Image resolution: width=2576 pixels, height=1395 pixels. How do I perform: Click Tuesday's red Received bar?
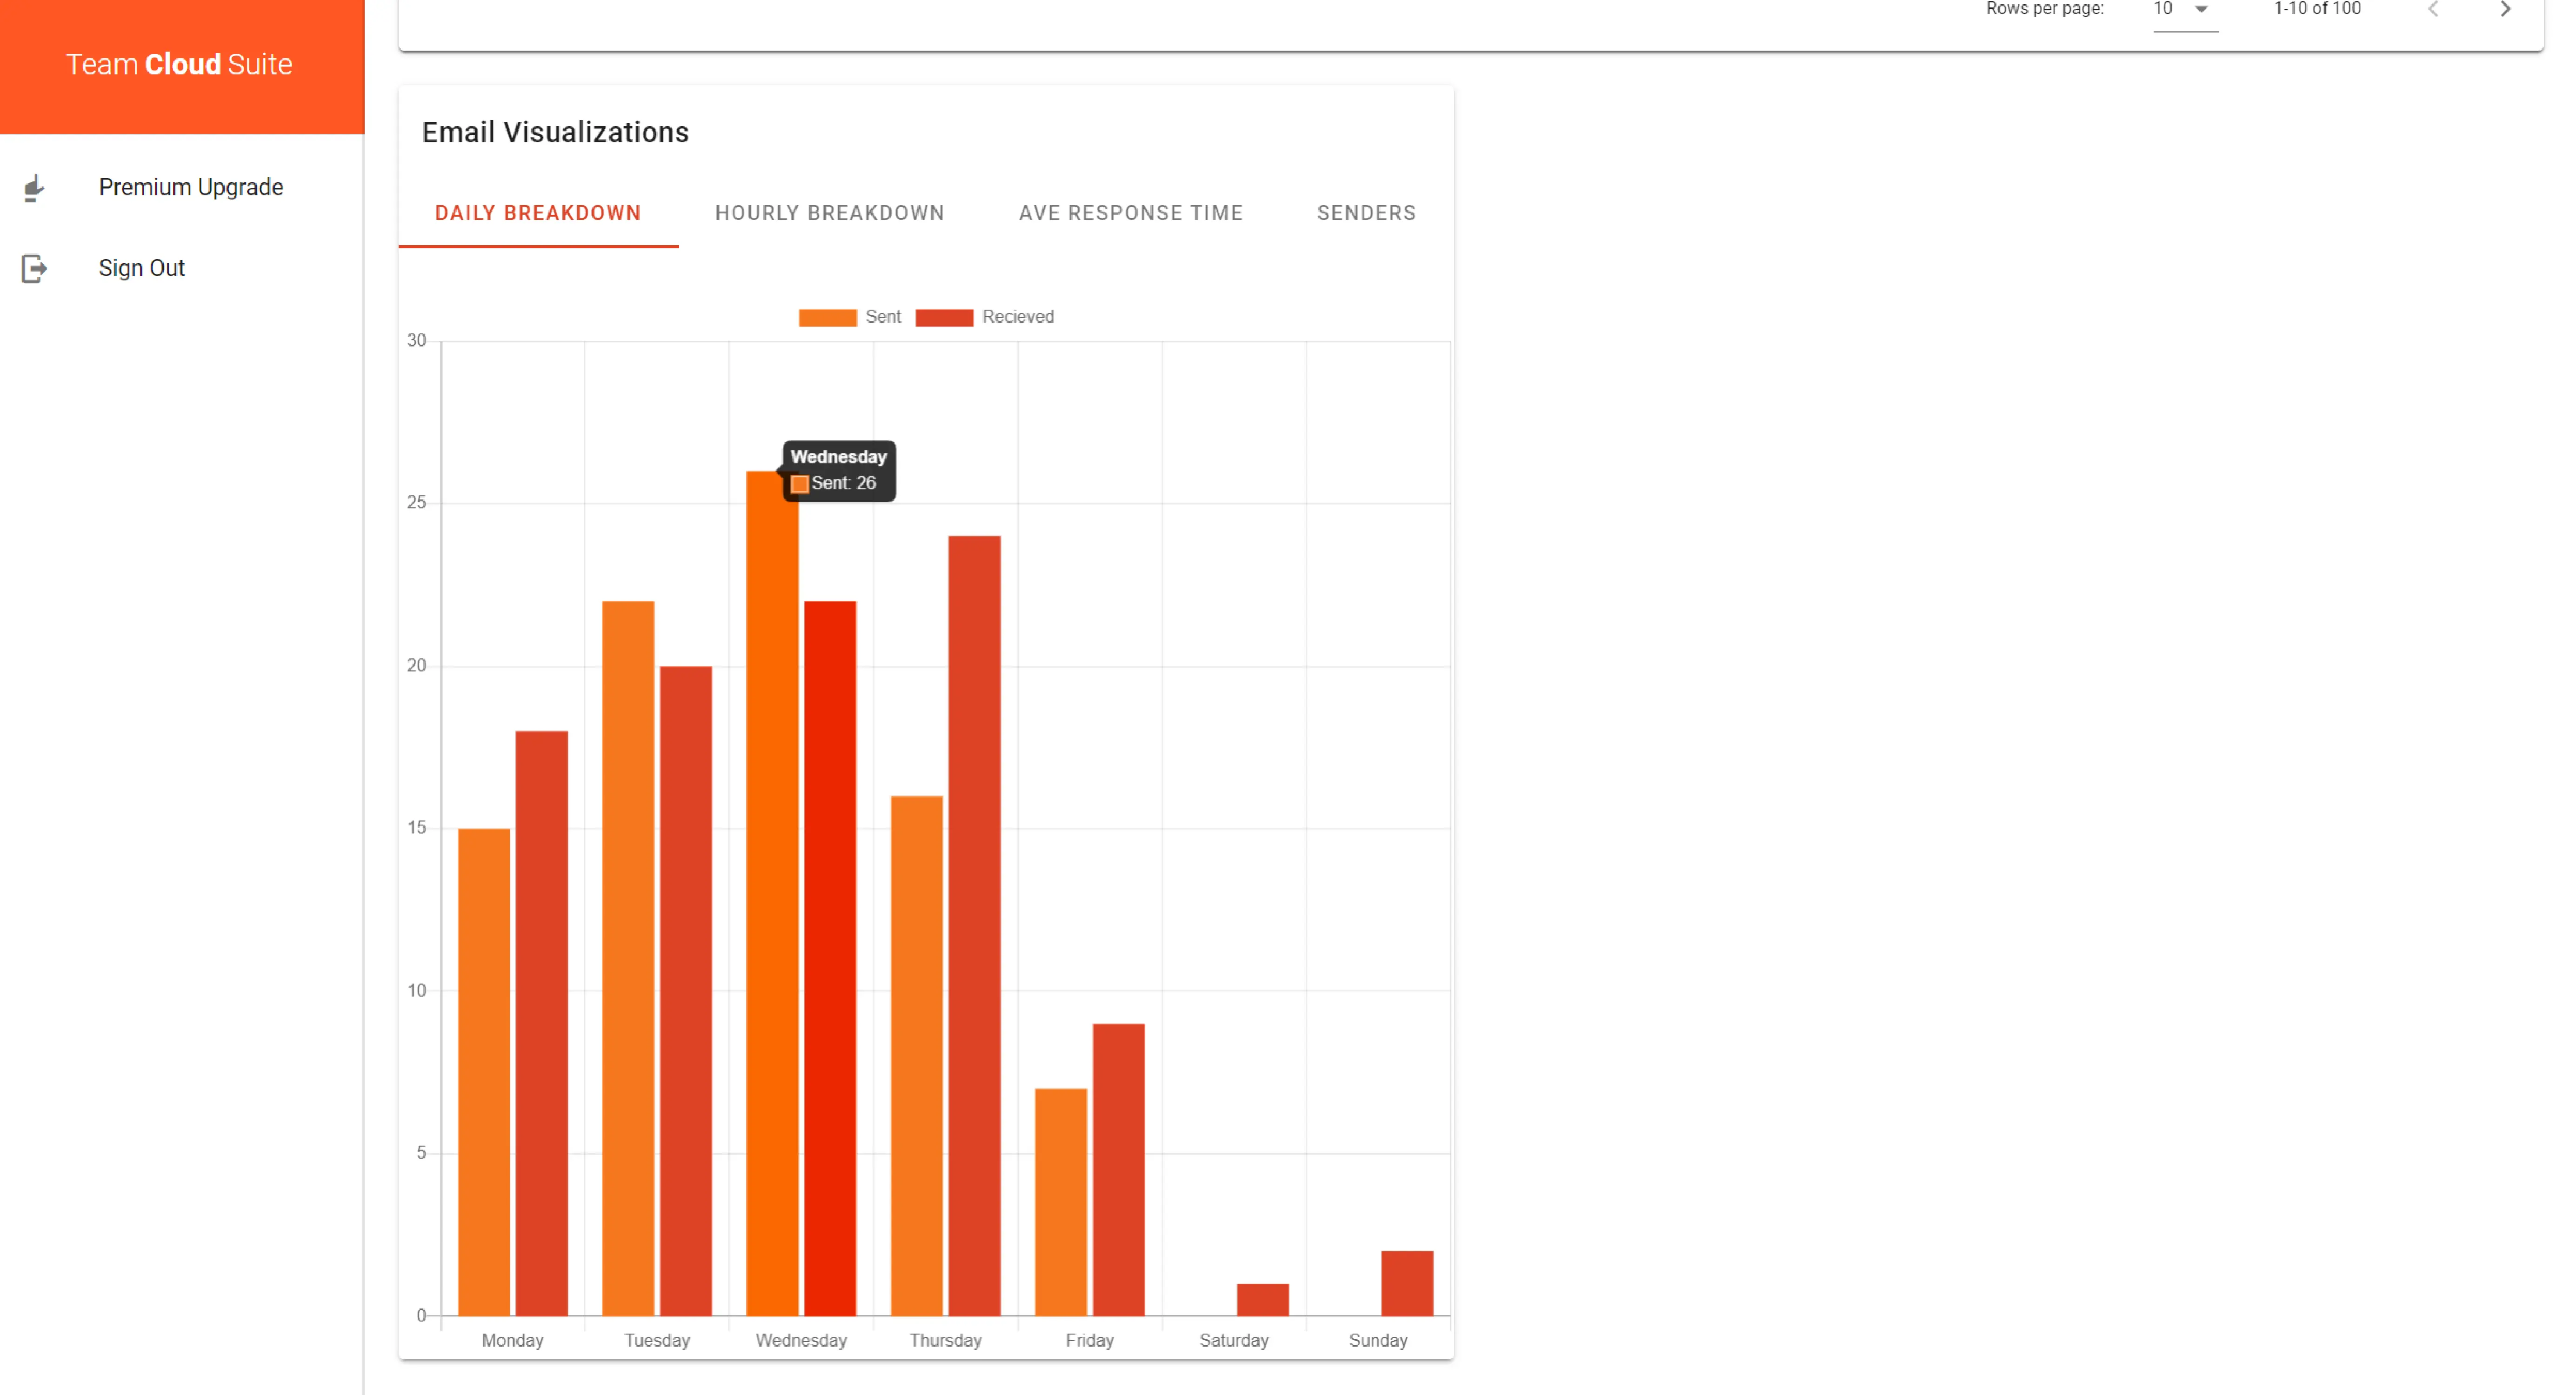(686, 991)
